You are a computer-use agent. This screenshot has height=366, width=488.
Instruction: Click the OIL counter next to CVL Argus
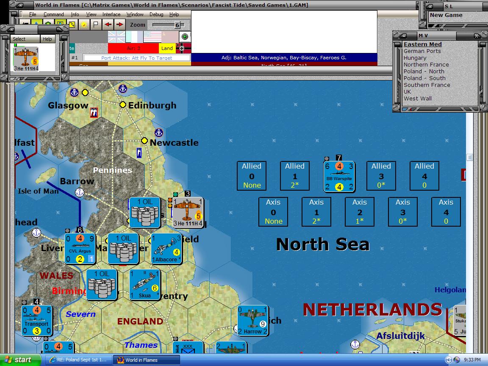click(123, 248)
